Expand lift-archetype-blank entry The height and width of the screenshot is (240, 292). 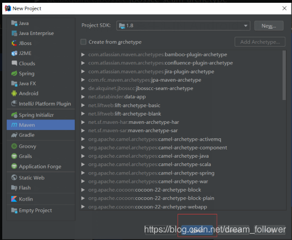(x=83, y=114)
